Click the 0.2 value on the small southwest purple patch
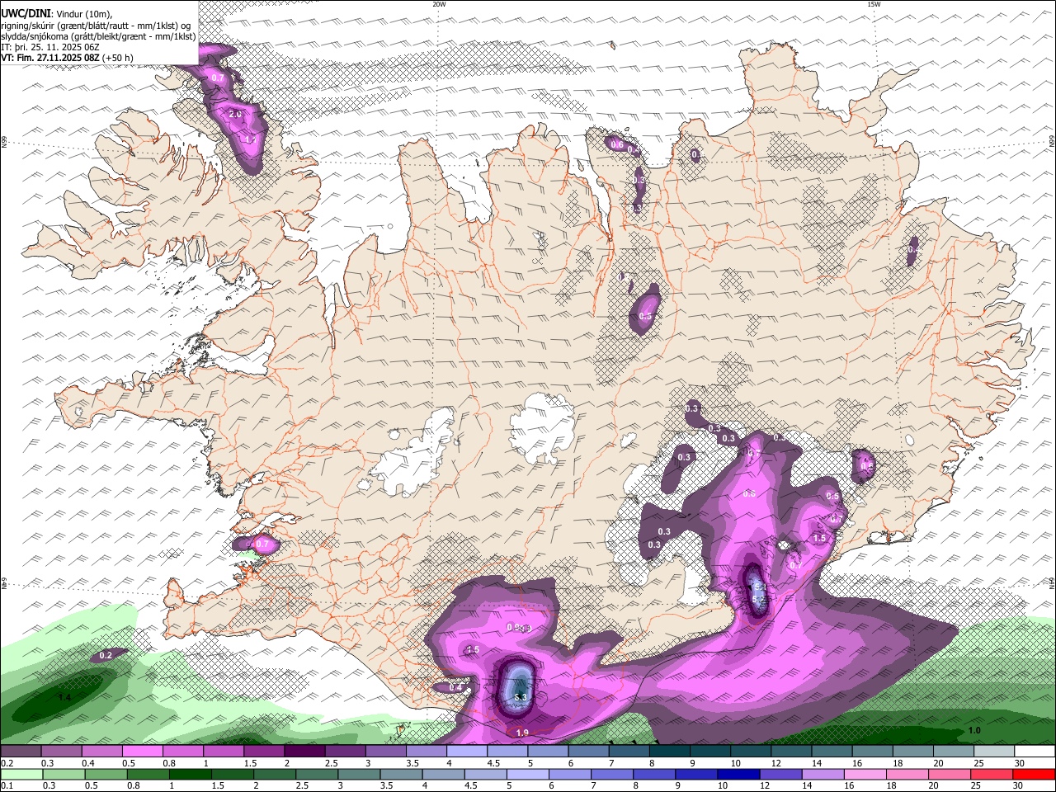 click(x=106, y=655)
